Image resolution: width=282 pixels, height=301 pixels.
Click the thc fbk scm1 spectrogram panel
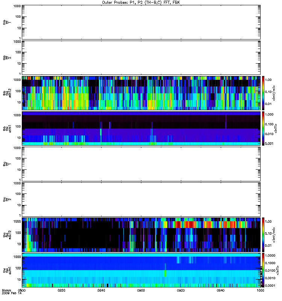click(x=141, y=270)
